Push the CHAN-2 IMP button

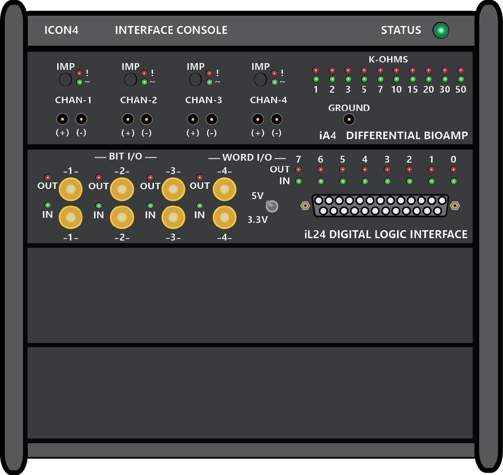tap(130, 79)
